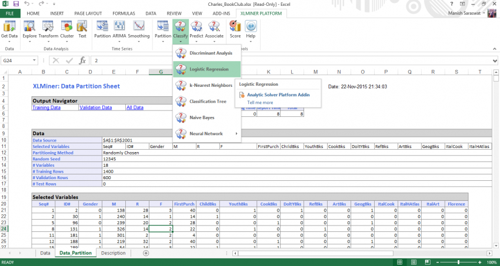Choose Classification Tree menu option
Viewport: 500px width, 266px height.
coord(207,102)
